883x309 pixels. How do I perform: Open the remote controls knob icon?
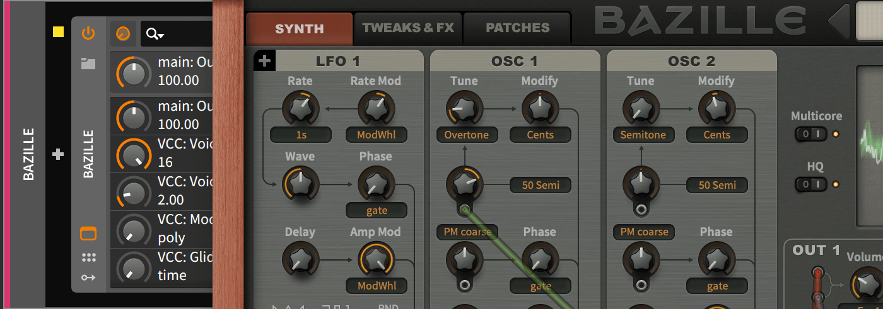(123, 33)
